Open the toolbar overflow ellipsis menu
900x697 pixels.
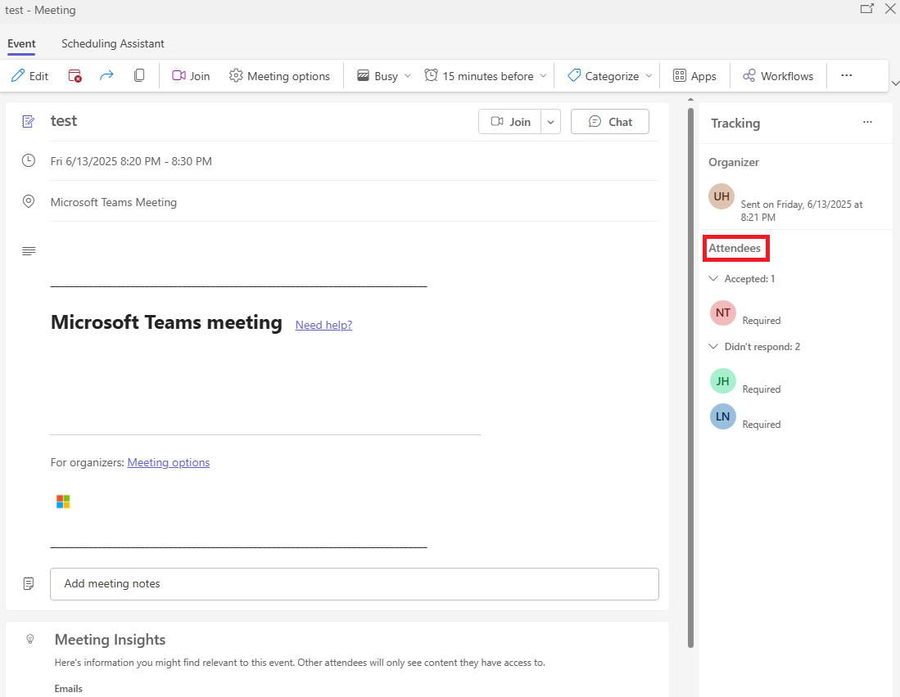coord(847,75)
